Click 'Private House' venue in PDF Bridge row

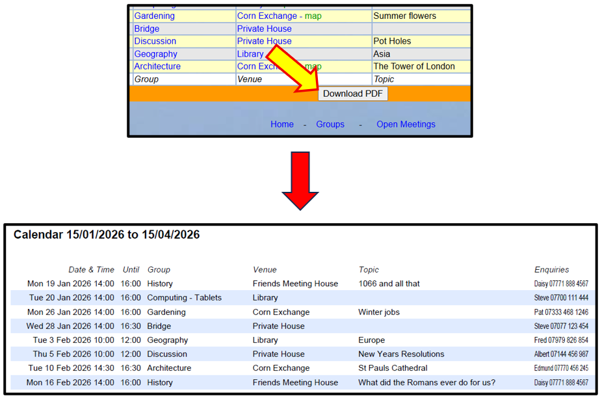point(279,326)
